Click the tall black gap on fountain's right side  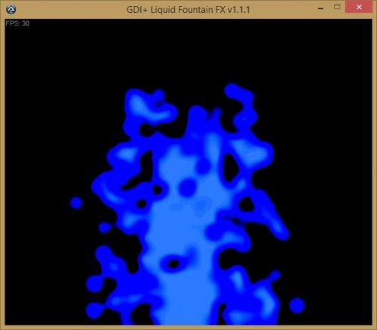230,167
